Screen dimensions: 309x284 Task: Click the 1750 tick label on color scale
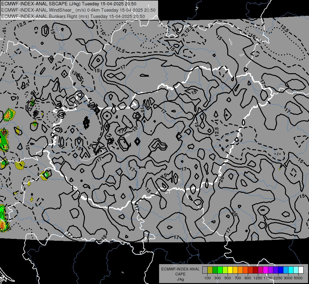tap(268, 278)
